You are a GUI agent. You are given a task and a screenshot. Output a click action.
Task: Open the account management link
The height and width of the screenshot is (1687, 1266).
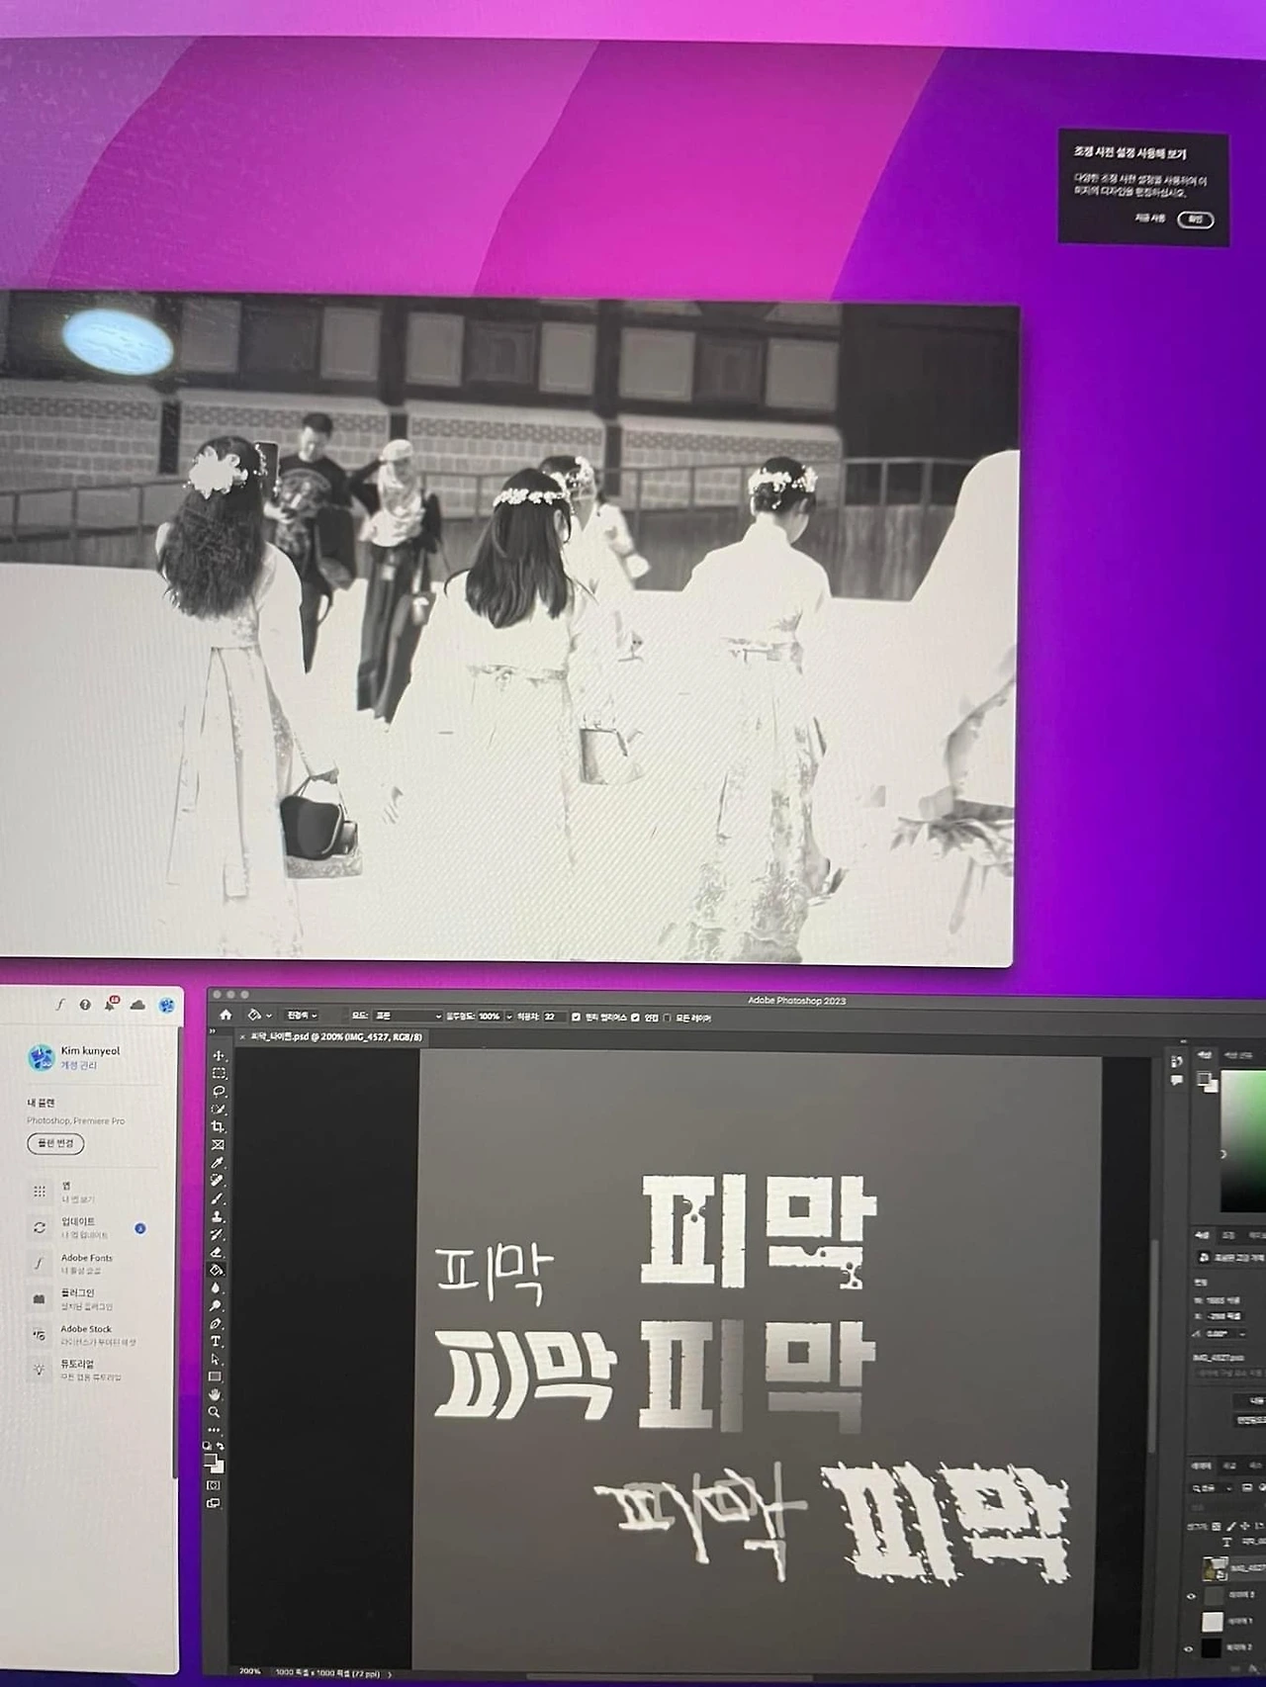[x=79, y=1066]
